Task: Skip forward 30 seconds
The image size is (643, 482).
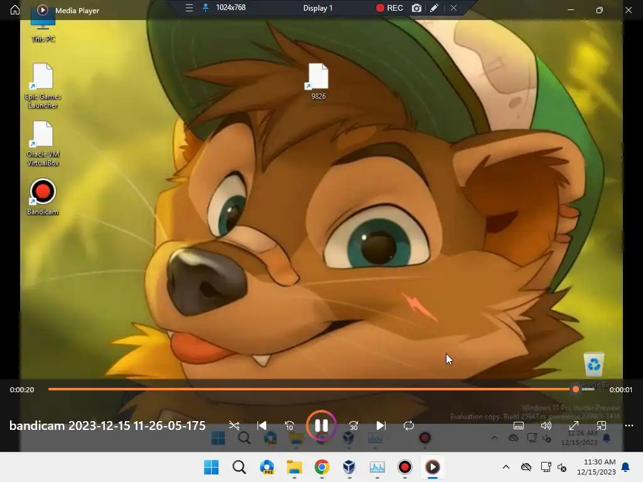Action: click(x=354, y=426)
